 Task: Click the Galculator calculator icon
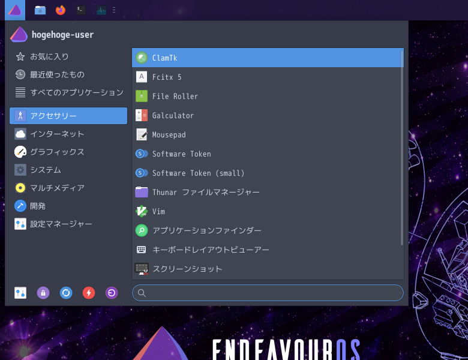142,115
